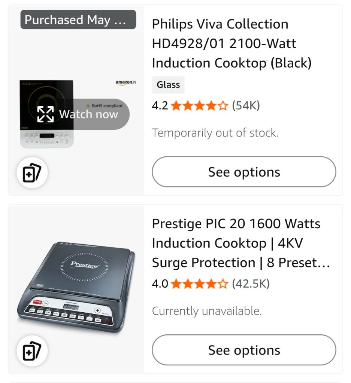The width and height of the screenshot is (351, 383).
Task: Click the add-to-list icon on Philips cooktop card
Action: [32, 173]
